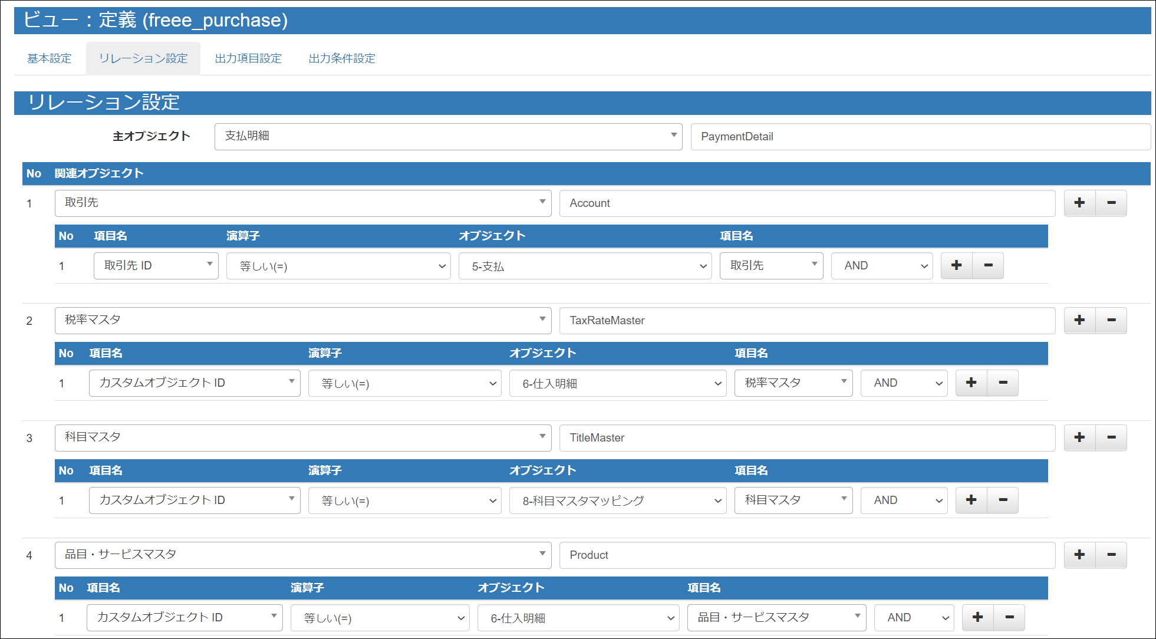Open the 品目・サービスマスタ related object dropdown
This screenshot has width=1156, height=639.
(303, 555)
